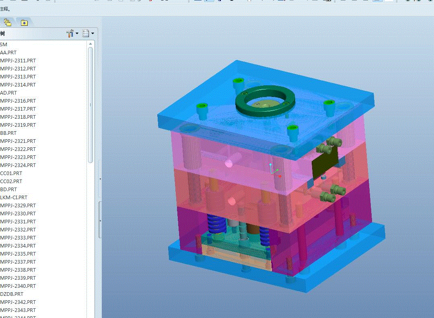Screen dimensions: 434x318
Task: Select MPPJ-2318.PRT in the model tree
Action: coord(18,117)
